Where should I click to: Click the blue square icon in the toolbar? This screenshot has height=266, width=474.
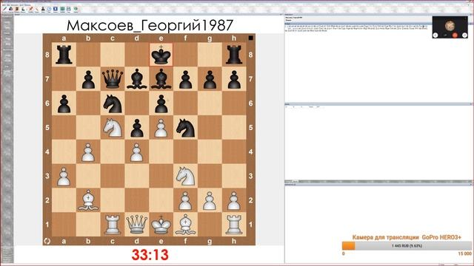56,9
